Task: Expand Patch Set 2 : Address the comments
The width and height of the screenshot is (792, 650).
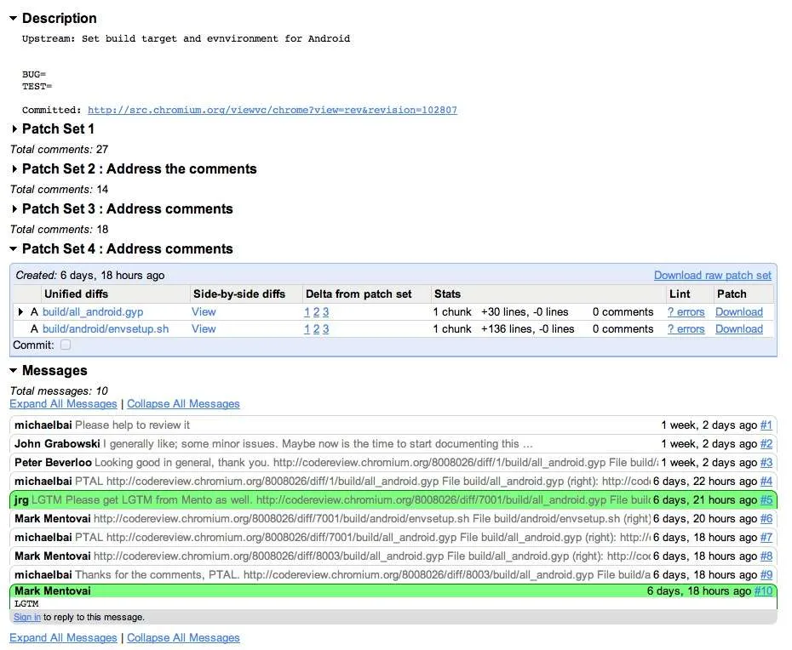Action: point(14,169)
